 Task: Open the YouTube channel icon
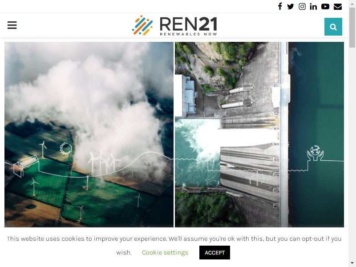[325, 6]
